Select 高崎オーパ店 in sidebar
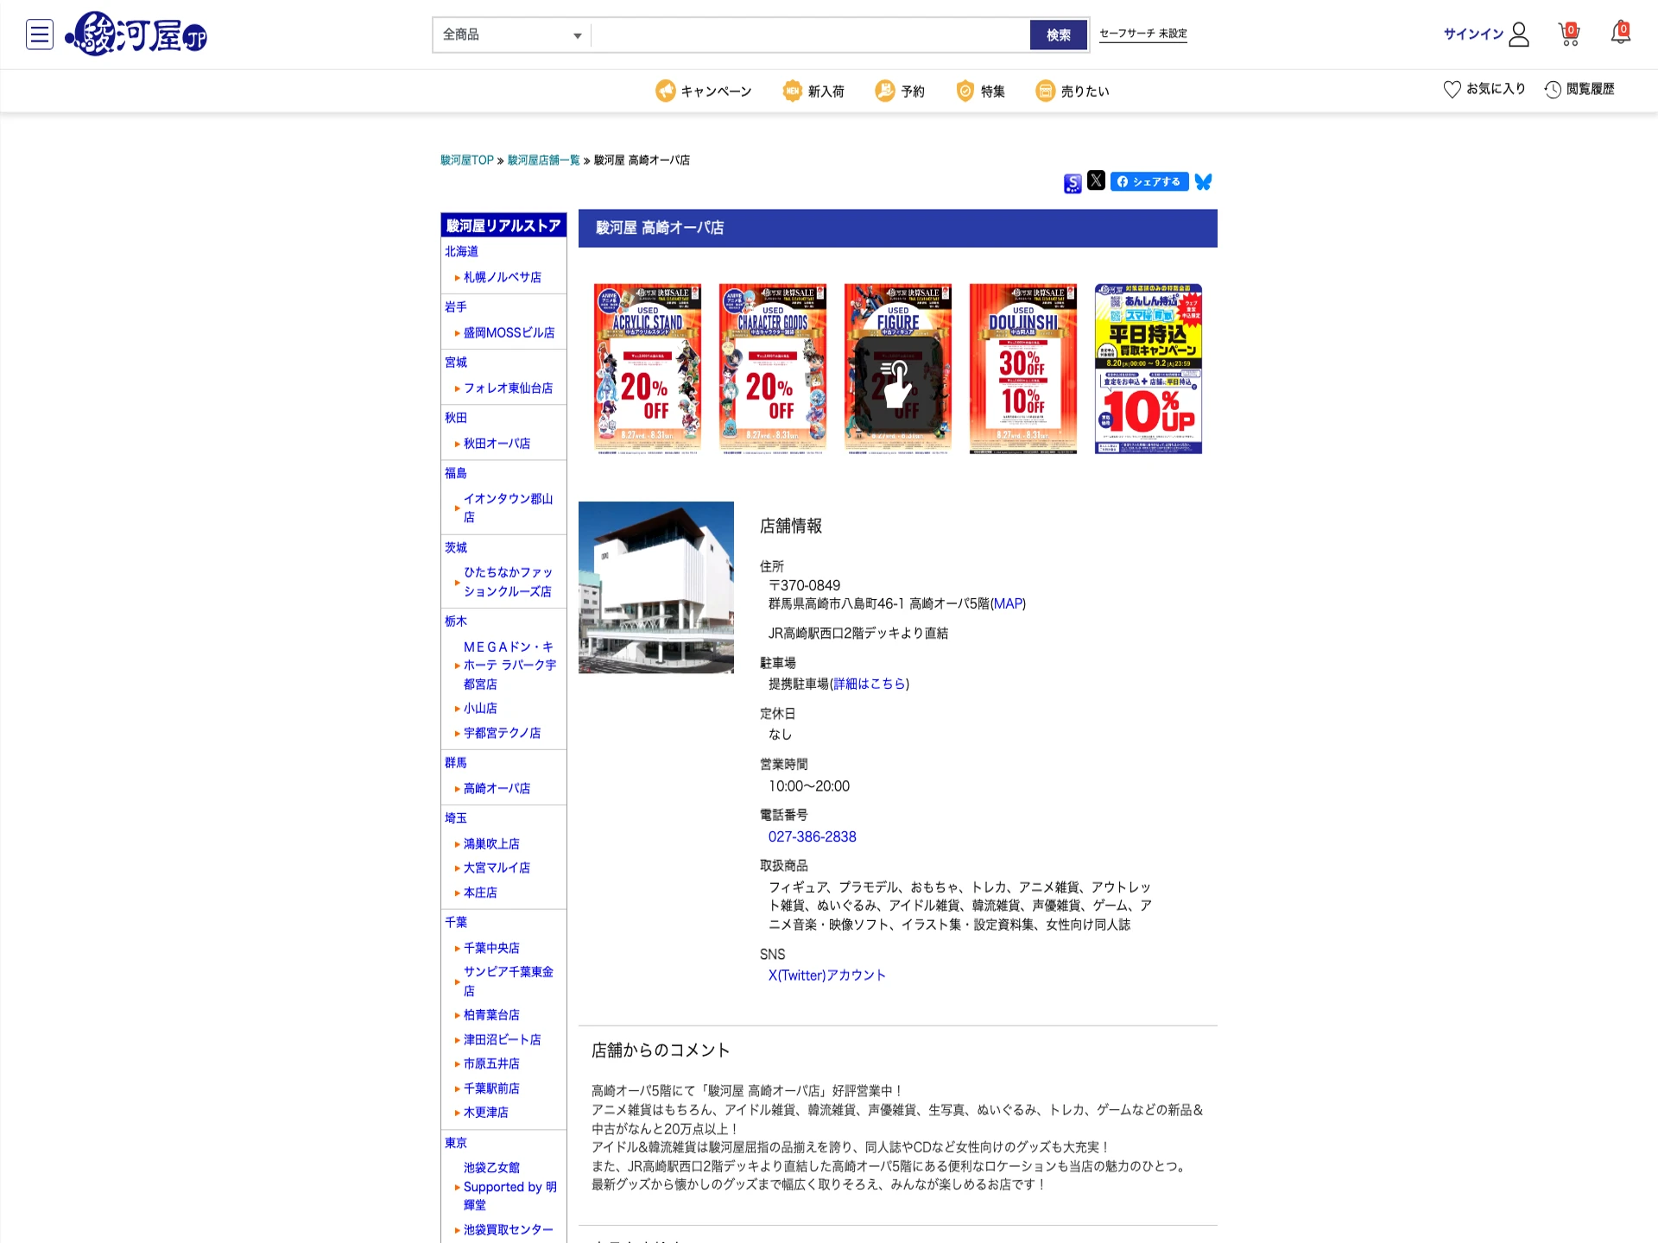This screenshot has width=1658, height=1243. pyautogui.click(x=497, y=788)
